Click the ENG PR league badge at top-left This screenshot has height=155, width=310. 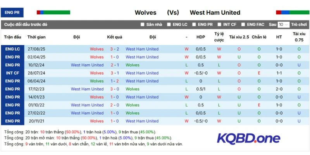click(12, 12)
